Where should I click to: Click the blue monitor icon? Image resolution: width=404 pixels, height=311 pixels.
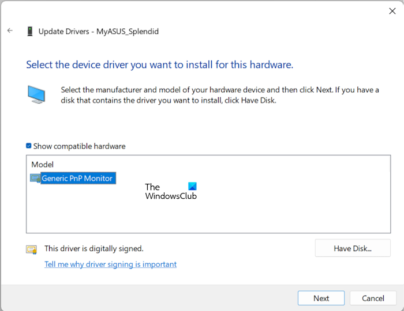(x=36, y=94)
